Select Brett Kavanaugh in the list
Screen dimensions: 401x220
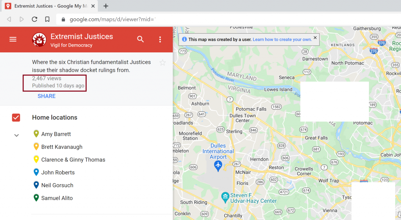(x=62, y=147)
